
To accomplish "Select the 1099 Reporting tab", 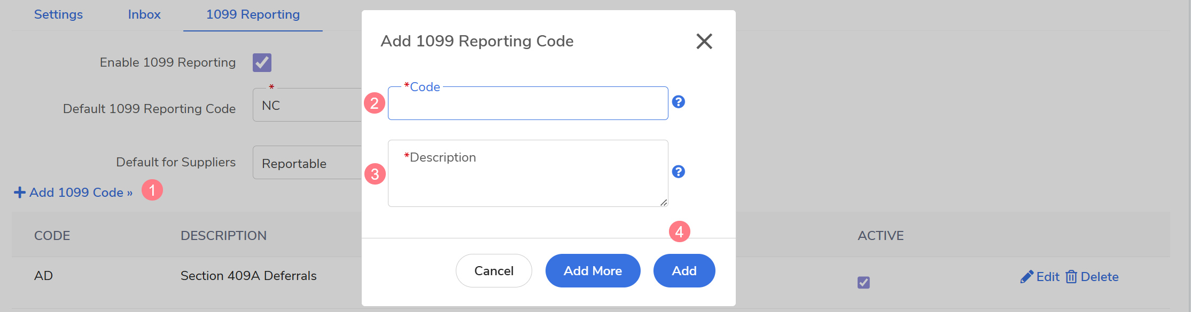I will [x=253, y=14].
